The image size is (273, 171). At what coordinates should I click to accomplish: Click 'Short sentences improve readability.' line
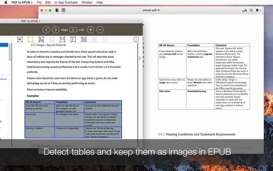point(47,90)
